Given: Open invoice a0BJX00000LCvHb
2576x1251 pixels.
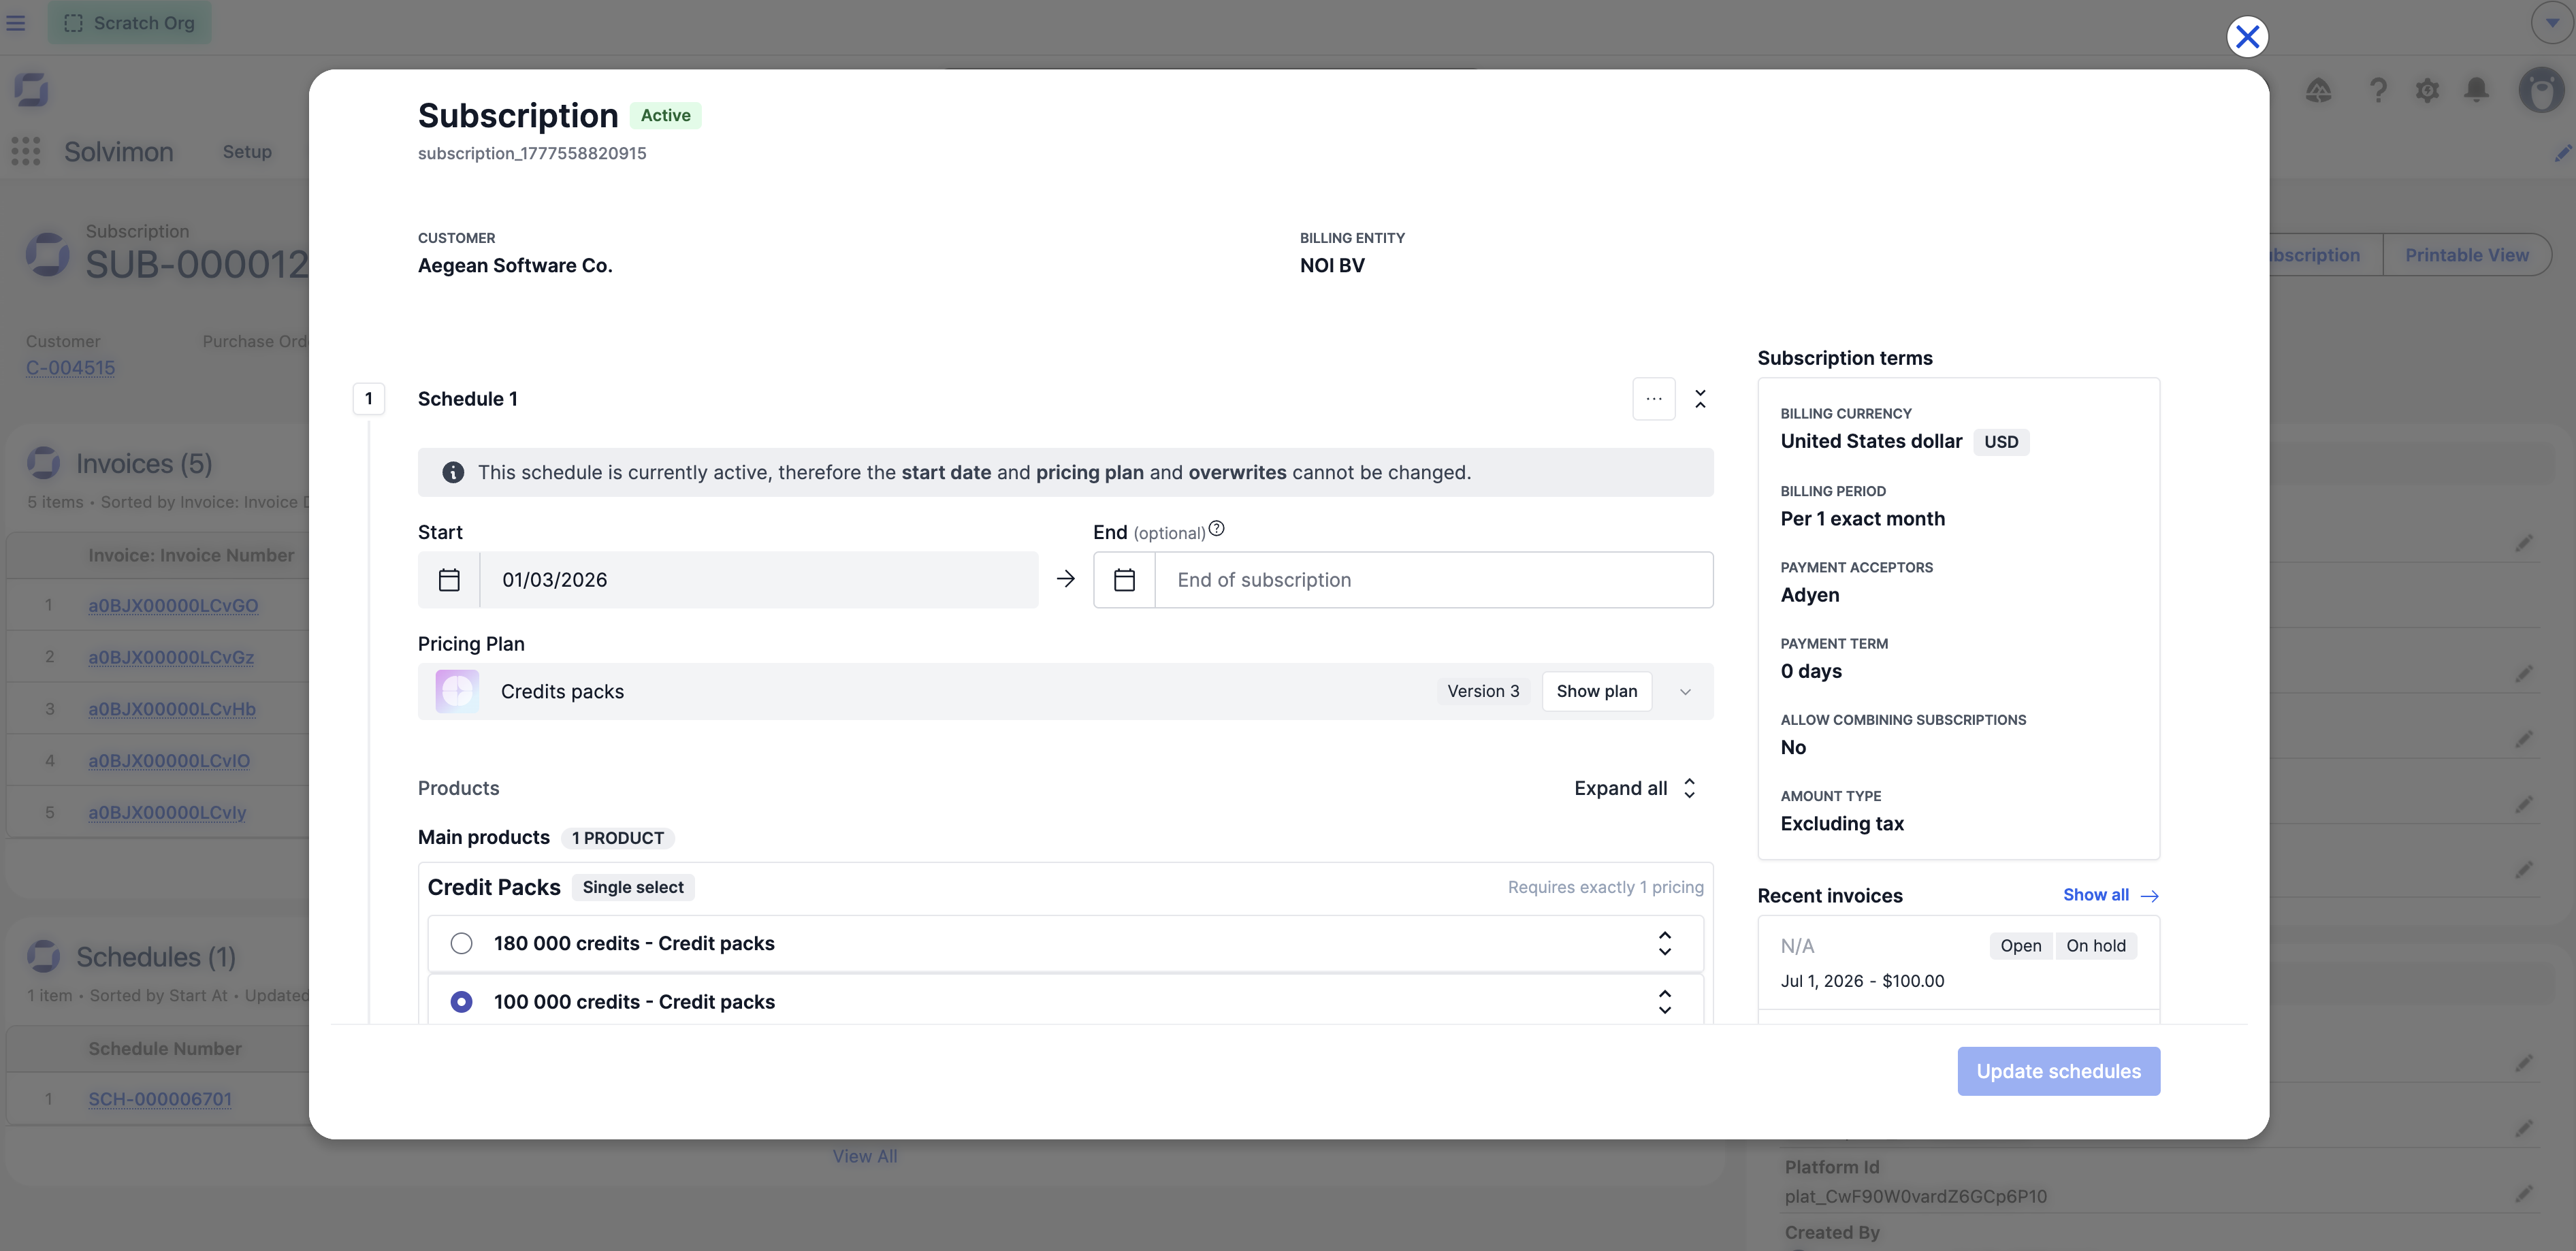Looking at the screenshot, I should [172, 709].
